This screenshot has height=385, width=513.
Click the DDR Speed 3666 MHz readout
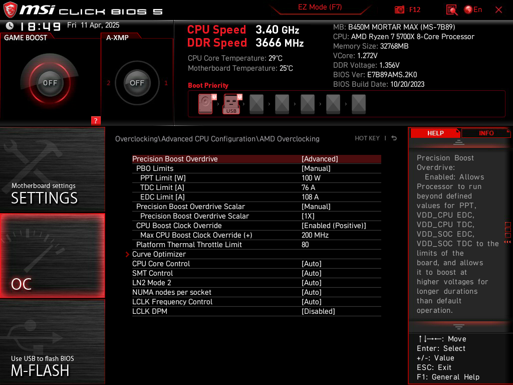pos(245,43)
